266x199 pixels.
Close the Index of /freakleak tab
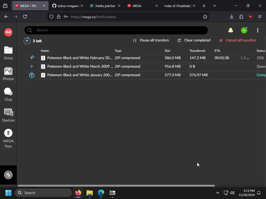coord(194,6)
